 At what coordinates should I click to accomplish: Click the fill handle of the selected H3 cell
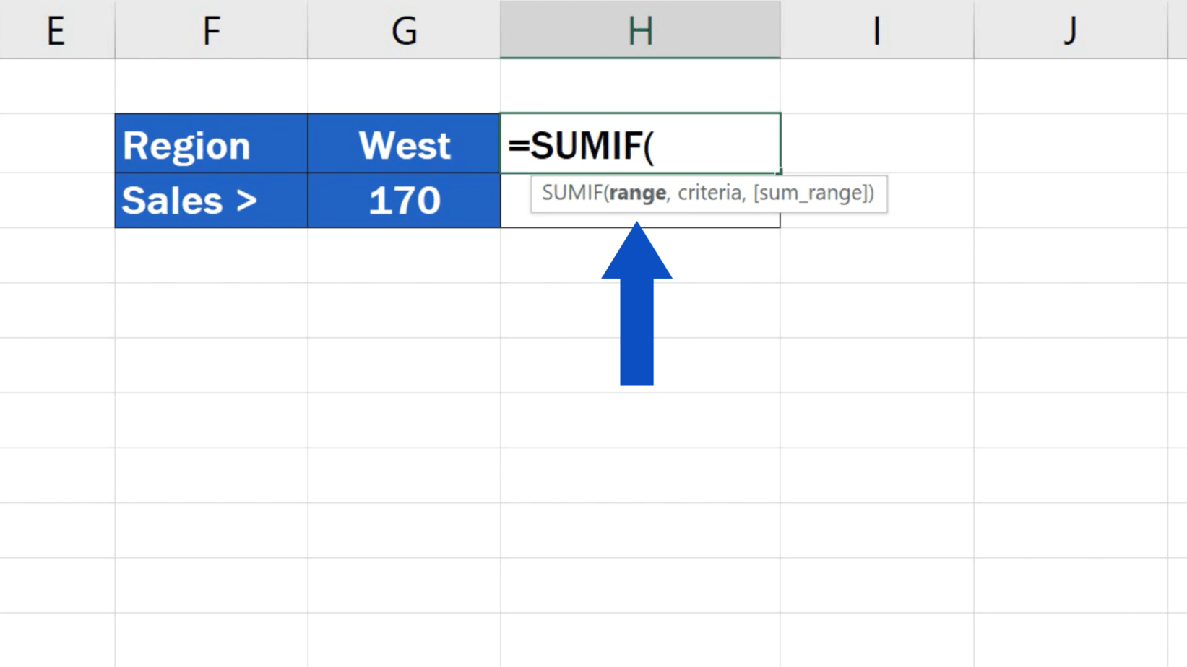click(x=779, y=172)
